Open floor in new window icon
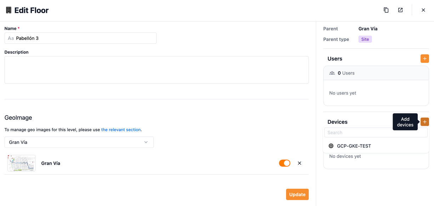This screenshot has height=206, width=434. tap(400, 10)
